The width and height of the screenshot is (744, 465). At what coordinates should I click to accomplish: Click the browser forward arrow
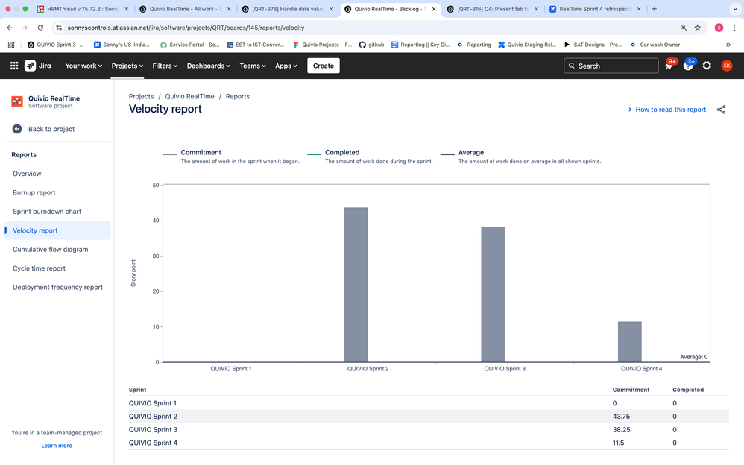pos(25,28)
